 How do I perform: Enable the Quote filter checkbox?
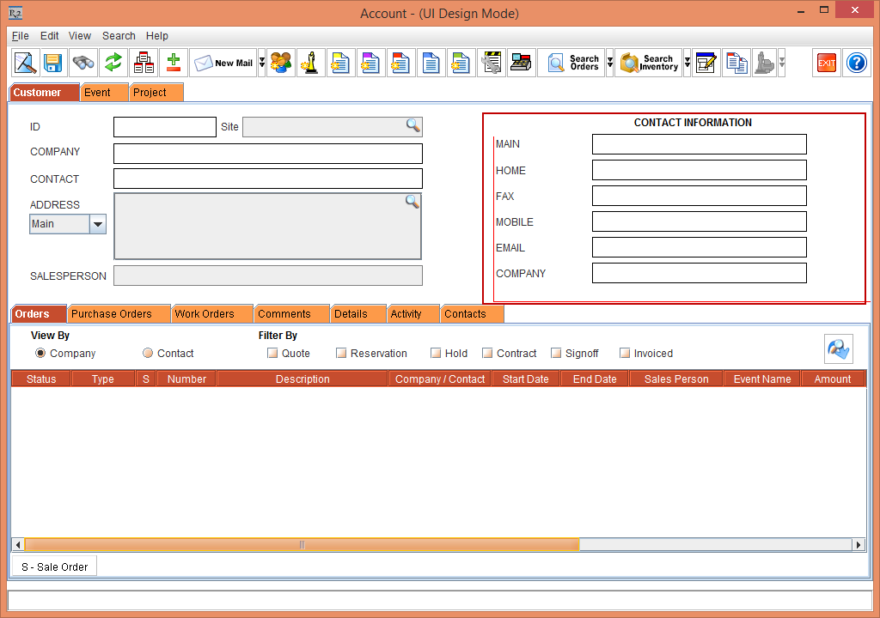(x=272, y=354)
